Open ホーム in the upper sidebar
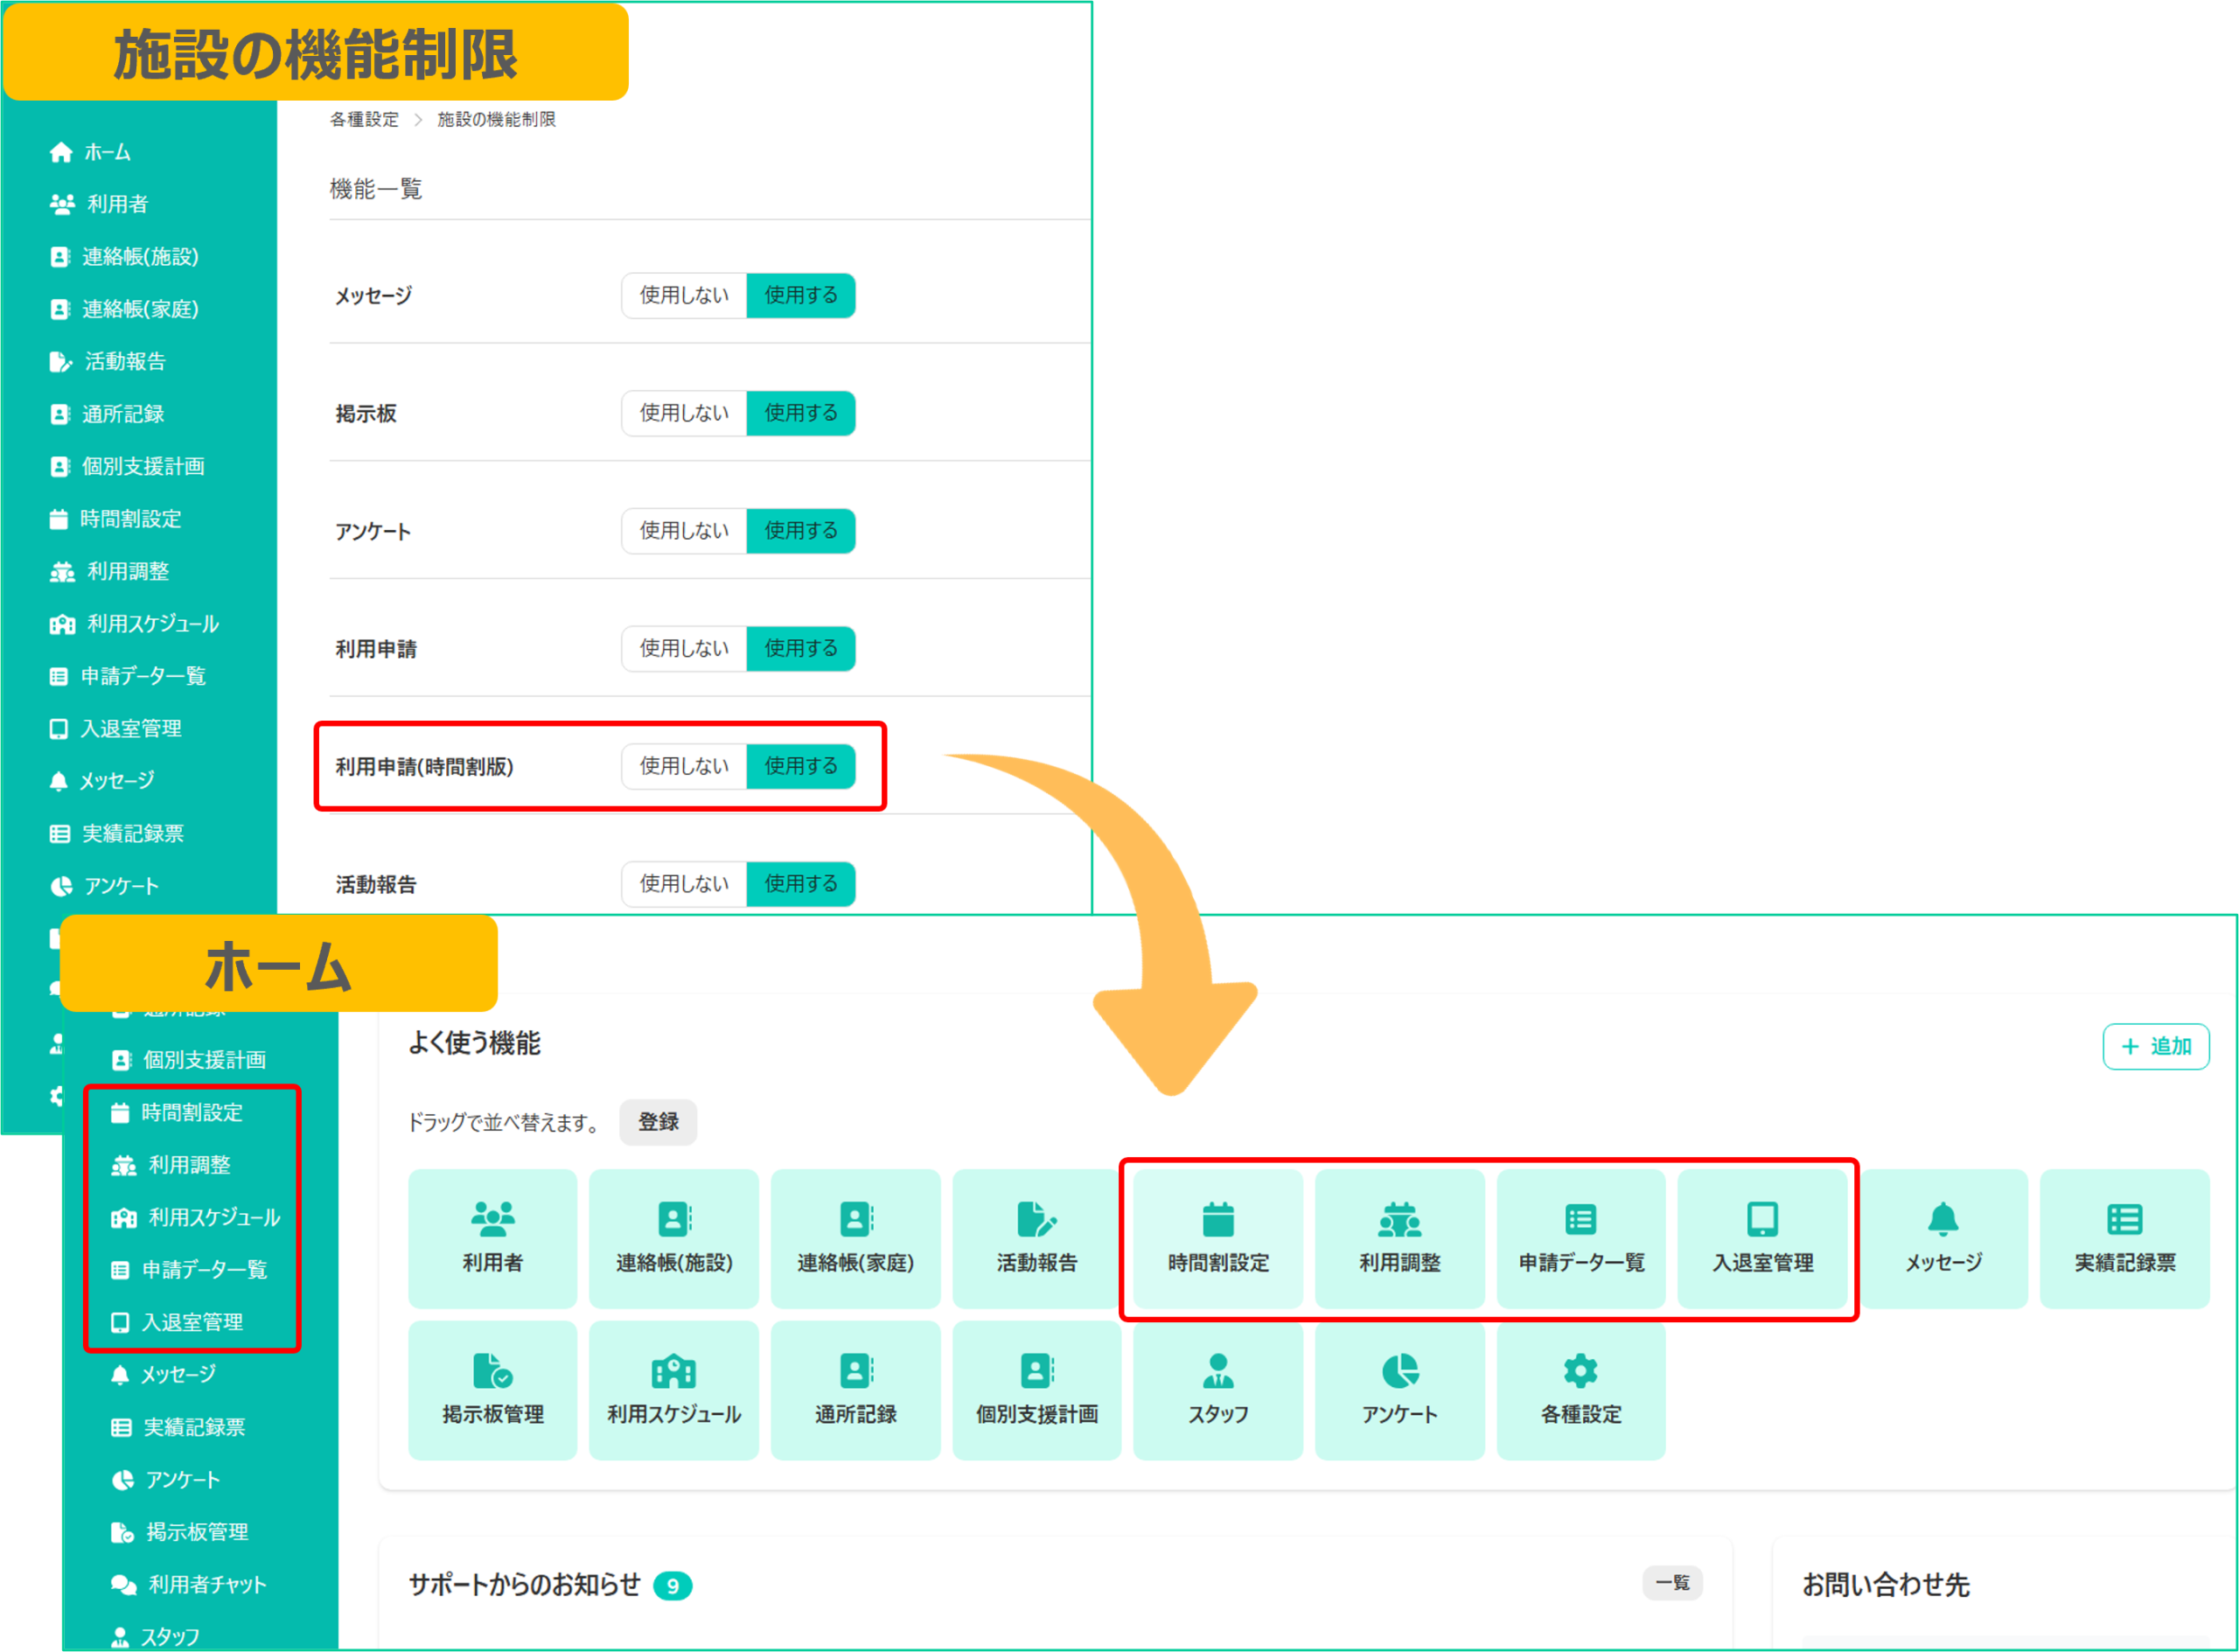Screen dimensions: 2239x1652 point(105,152)
